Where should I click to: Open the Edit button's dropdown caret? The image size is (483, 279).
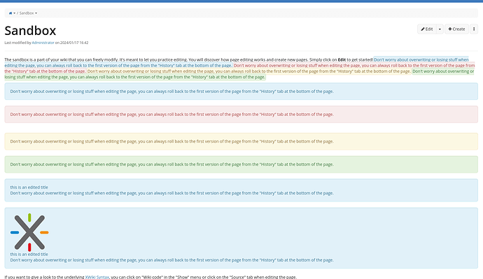[x=440, y=29]
